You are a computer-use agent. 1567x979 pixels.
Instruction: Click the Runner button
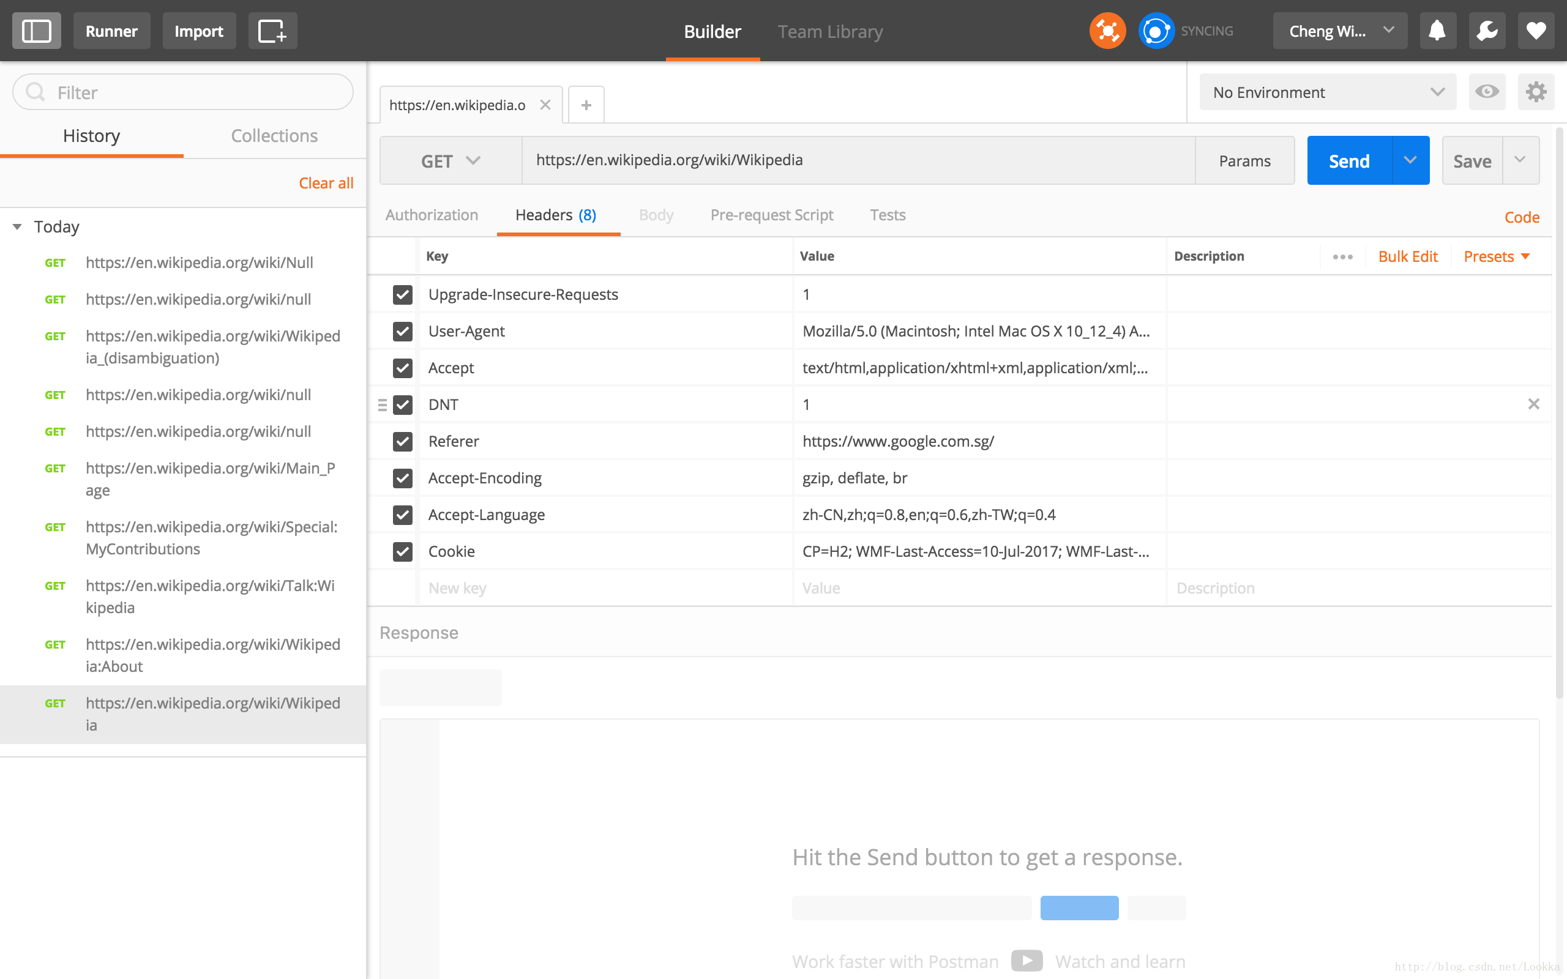[111, 31]
